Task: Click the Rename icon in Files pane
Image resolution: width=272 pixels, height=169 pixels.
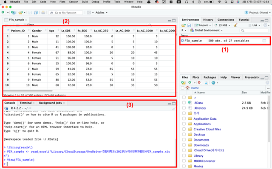Action: coord(206,83)
